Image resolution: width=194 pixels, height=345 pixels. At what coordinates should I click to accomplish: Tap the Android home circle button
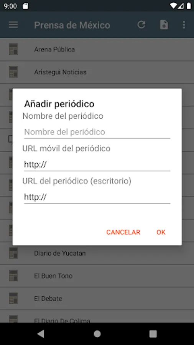pos(97,334)
